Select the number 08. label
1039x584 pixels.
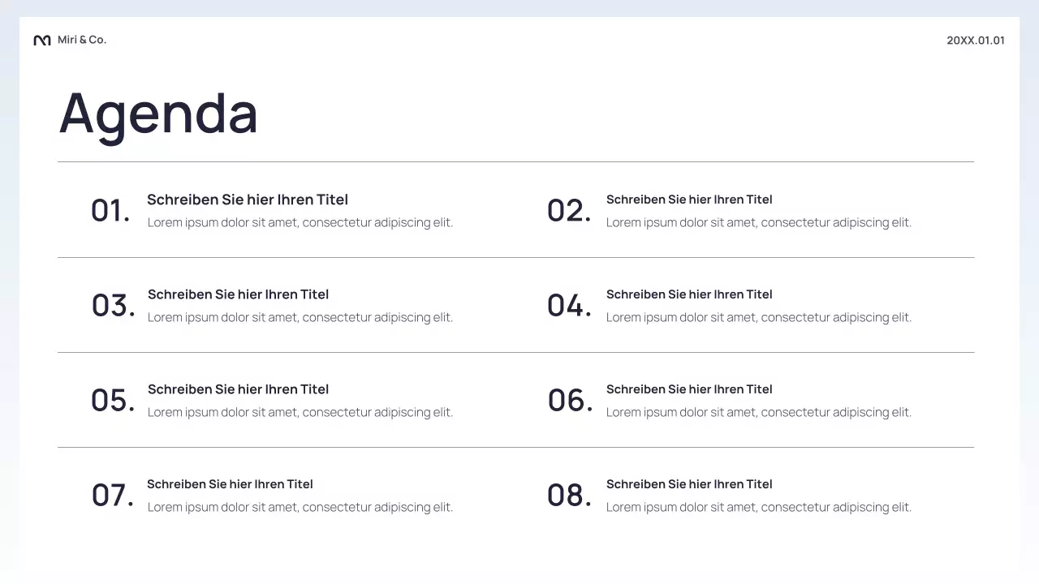[569, 496]
